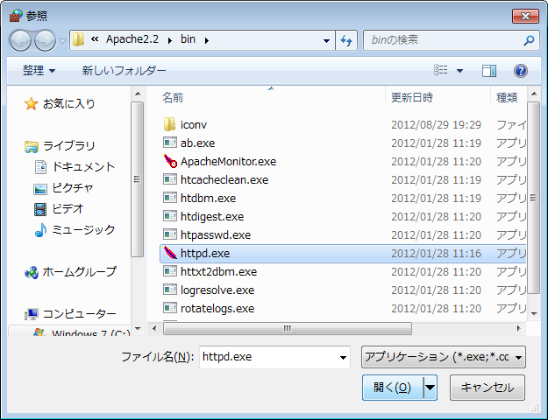Open the view options dropdown arrow
Viewport: 548px width, 420px height.
pyautogui.click(x=460, y=71)
